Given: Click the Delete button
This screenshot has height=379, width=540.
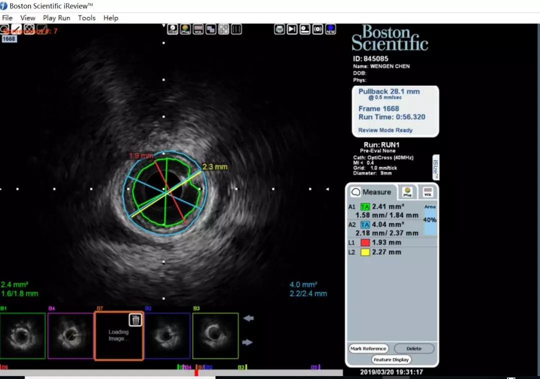Looking at the screenshot, I should (414, 349).
